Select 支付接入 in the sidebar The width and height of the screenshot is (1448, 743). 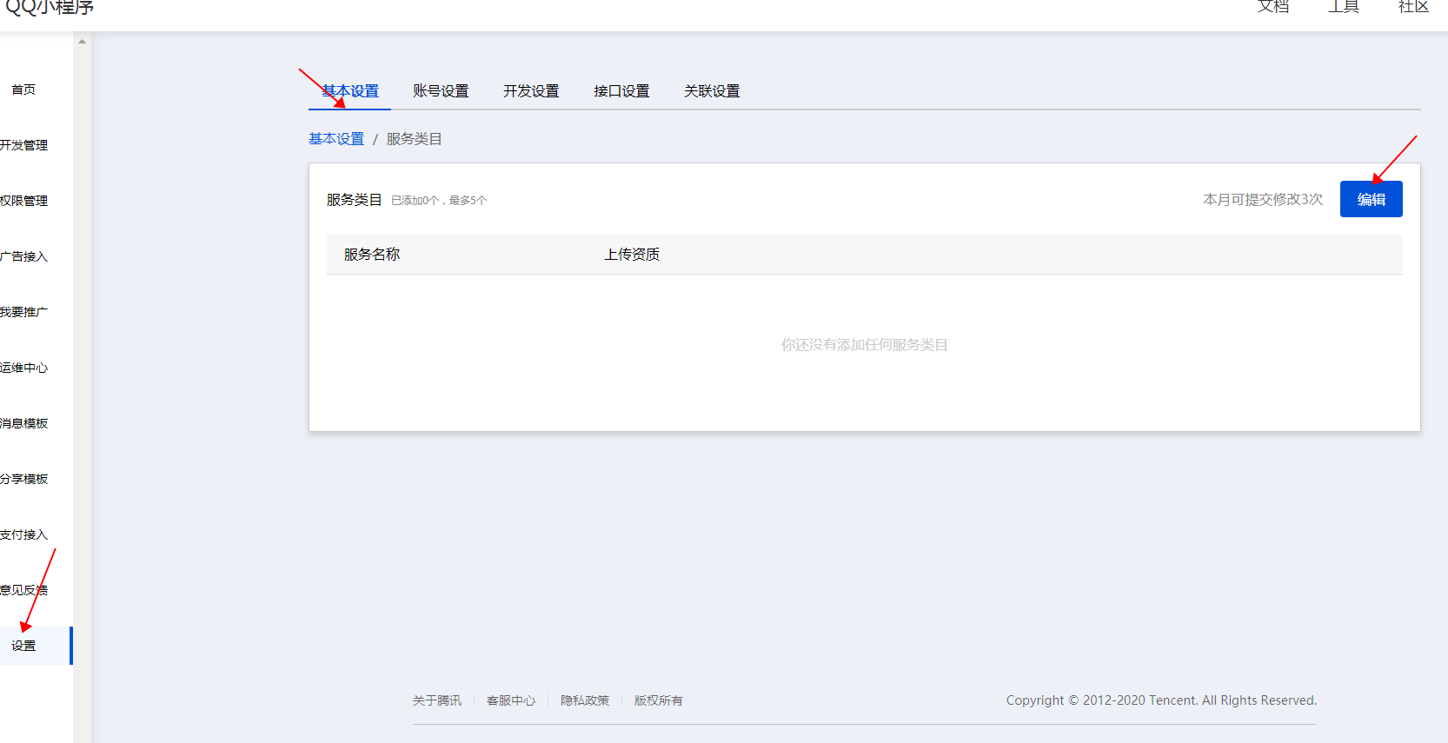24,534
